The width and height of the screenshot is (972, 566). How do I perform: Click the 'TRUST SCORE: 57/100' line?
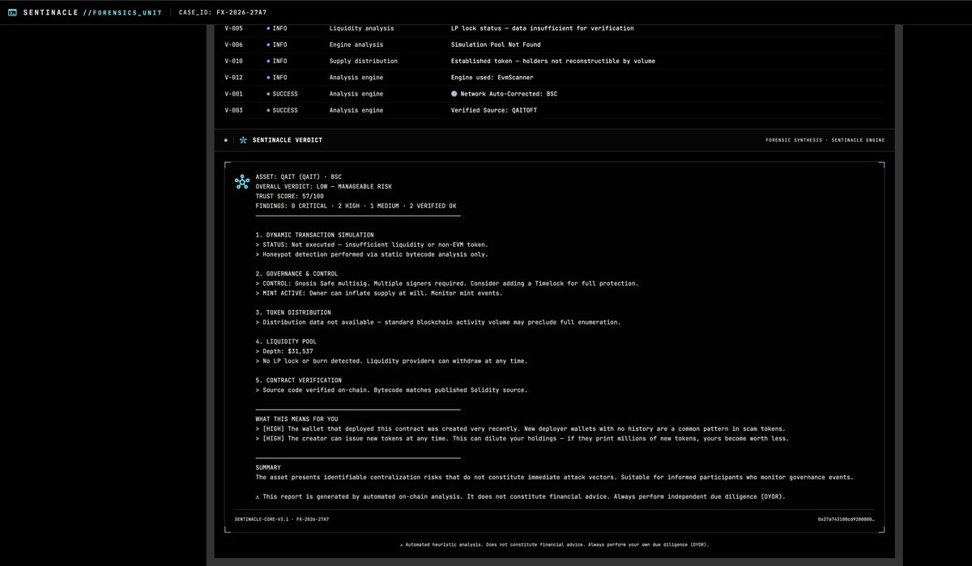click(289, 196)
